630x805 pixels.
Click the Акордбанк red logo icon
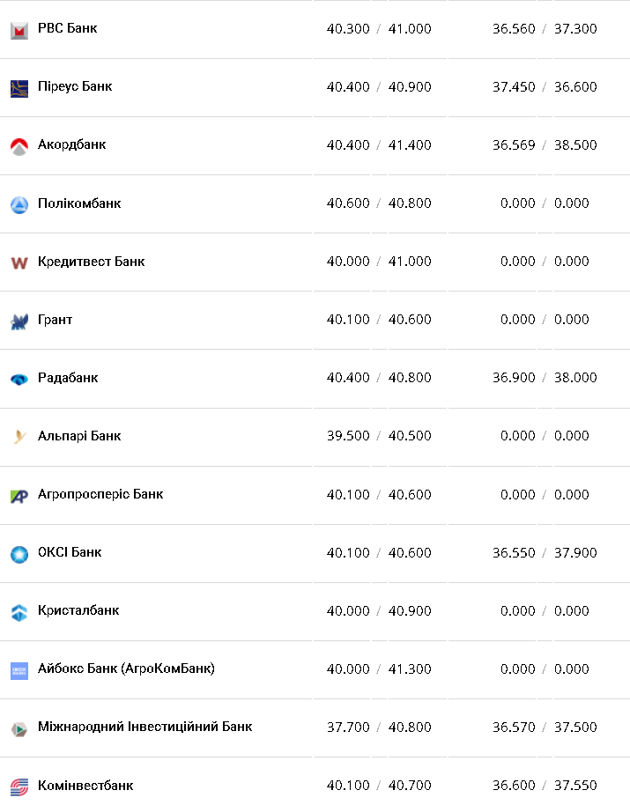(x=19, y=146)
